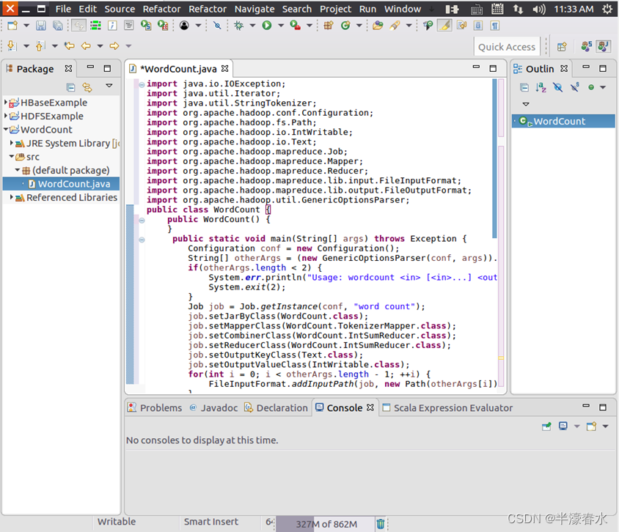Viewport: 619px width, 532px height.
Task: Switch to the Javadoc tab
Action: (x=213, y=407)
